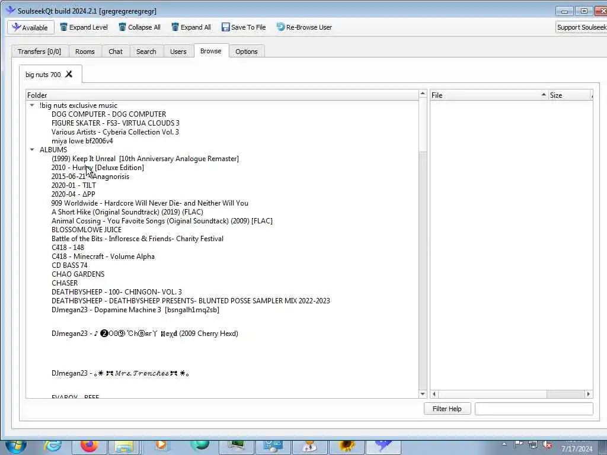The width and height of the screenshot is (607, 455).
Task: Open Firefox from the taskbar
Action: 90,447
